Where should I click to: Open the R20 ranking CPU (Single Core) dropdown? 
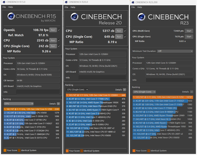(x=78, y=90)
